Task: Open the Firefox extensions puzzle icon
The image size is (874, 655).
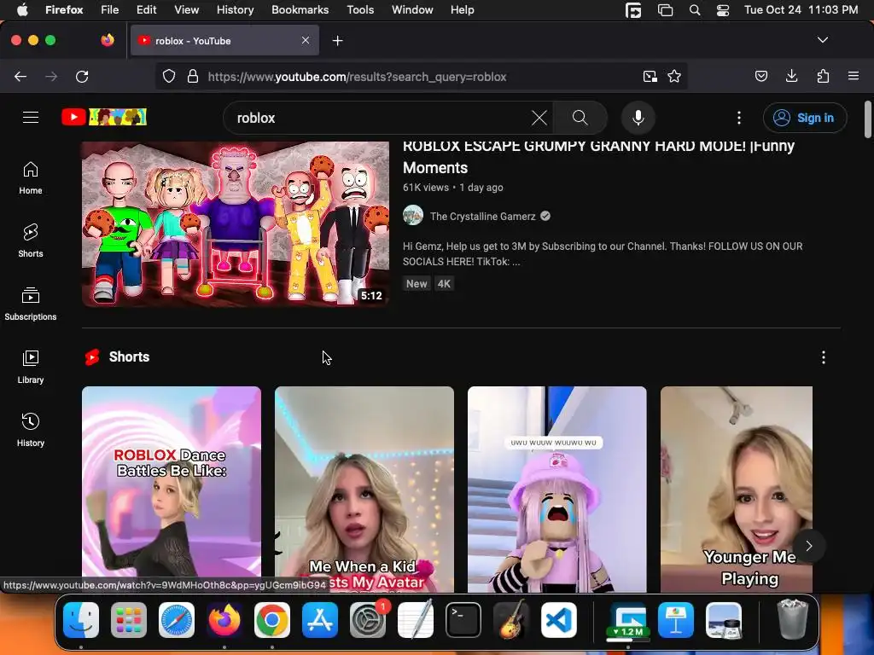Action: (x=823, y=76)
